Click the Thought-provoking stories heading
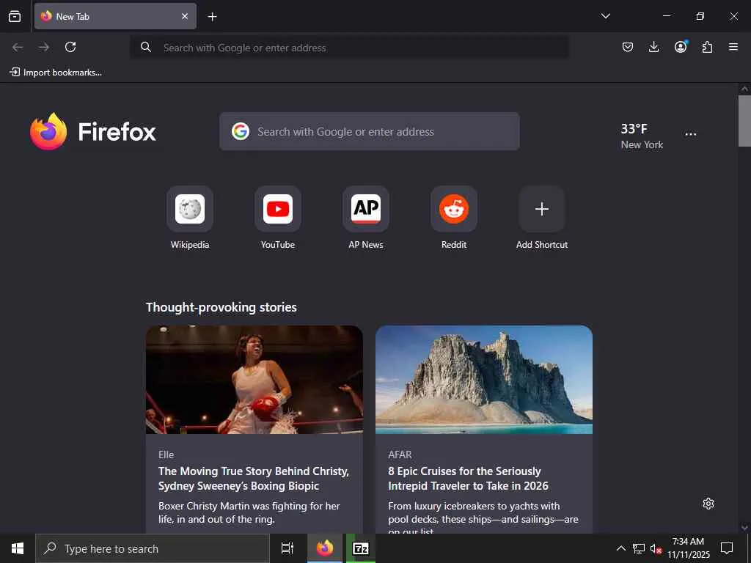This screenshot has width=751, height=563. tap(221, 307)
